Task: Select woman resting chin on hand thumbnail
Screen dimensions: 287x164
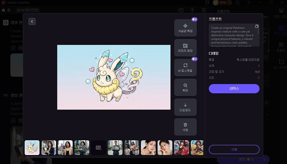Action: tap(165, 148)
